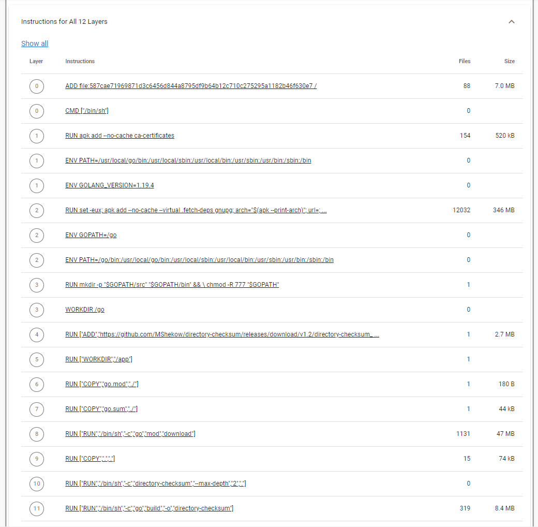Open the CMD ["/bin/sh"] instruction
Viewport: 538px width, 527px height.
[x=87, y=111]
